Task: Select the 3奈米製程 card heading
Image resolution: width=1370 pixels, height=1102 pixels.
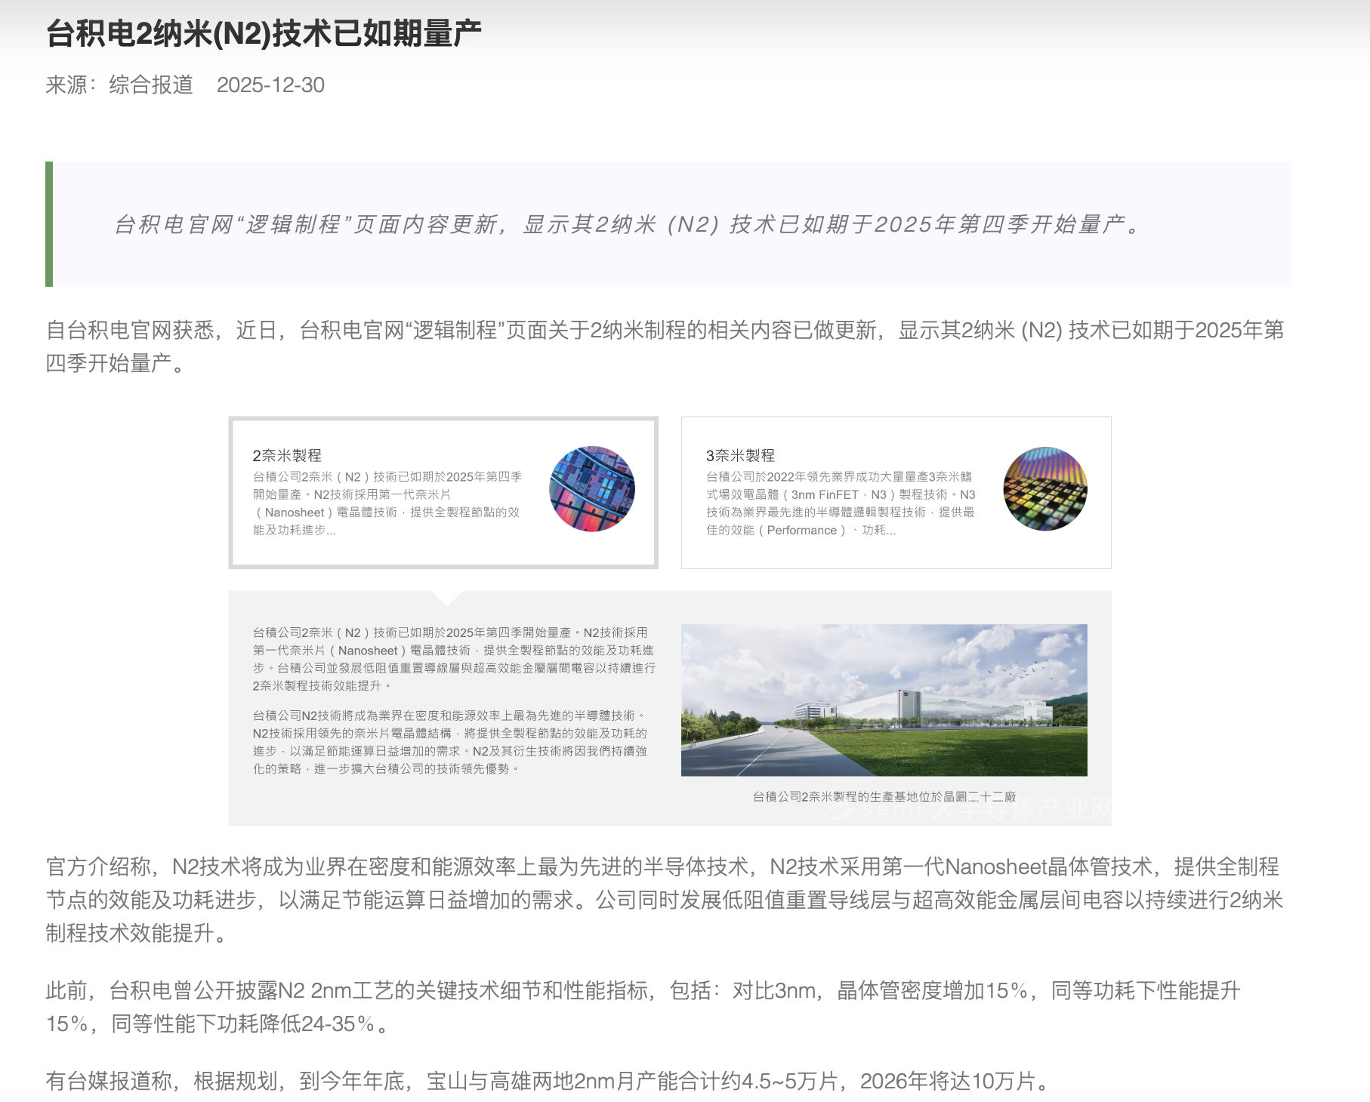Action: point(740,455)
